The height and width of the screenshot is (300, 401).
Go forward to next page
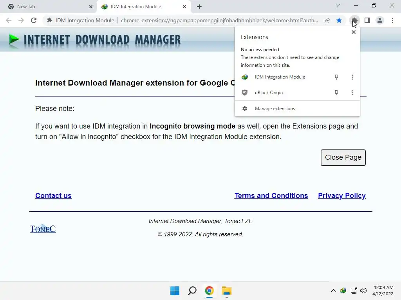pos(21,20)
